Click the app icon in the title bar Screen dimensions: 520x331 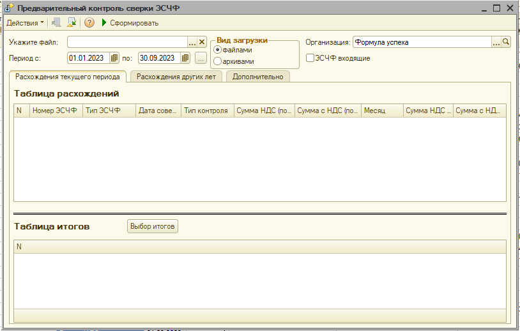9,8
